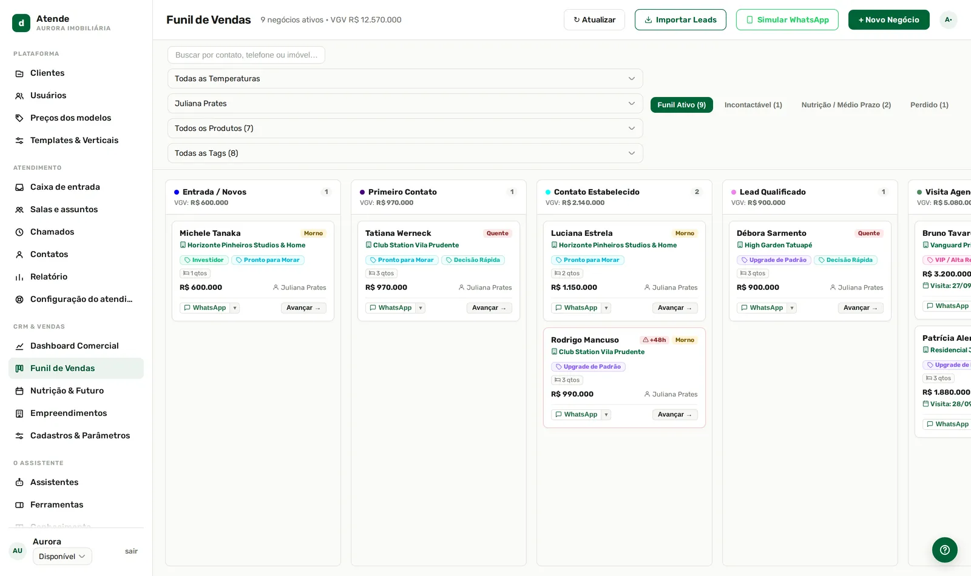Open Empreendimentos page
Screen dimensions: 971x576
point(76,413)
